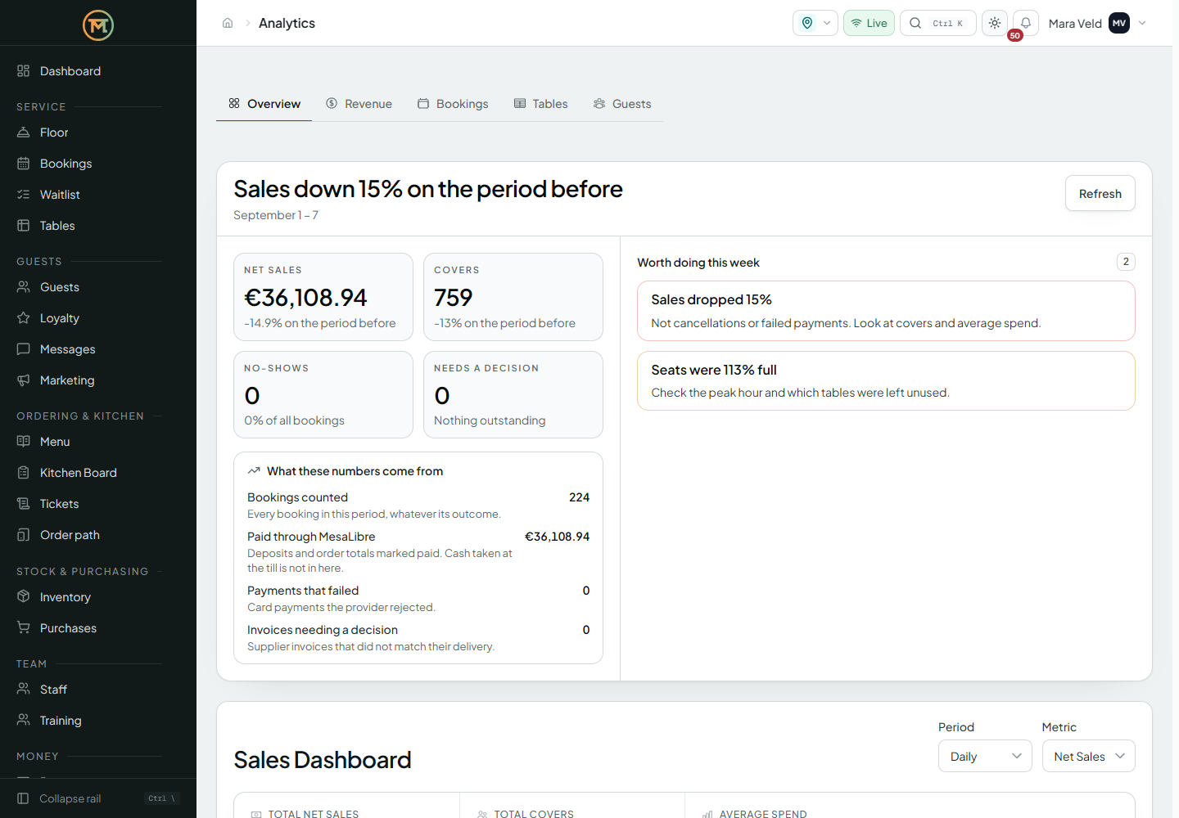
Task: Click the sidebar Tables grid icon
Action: click(x=24, y=226)
